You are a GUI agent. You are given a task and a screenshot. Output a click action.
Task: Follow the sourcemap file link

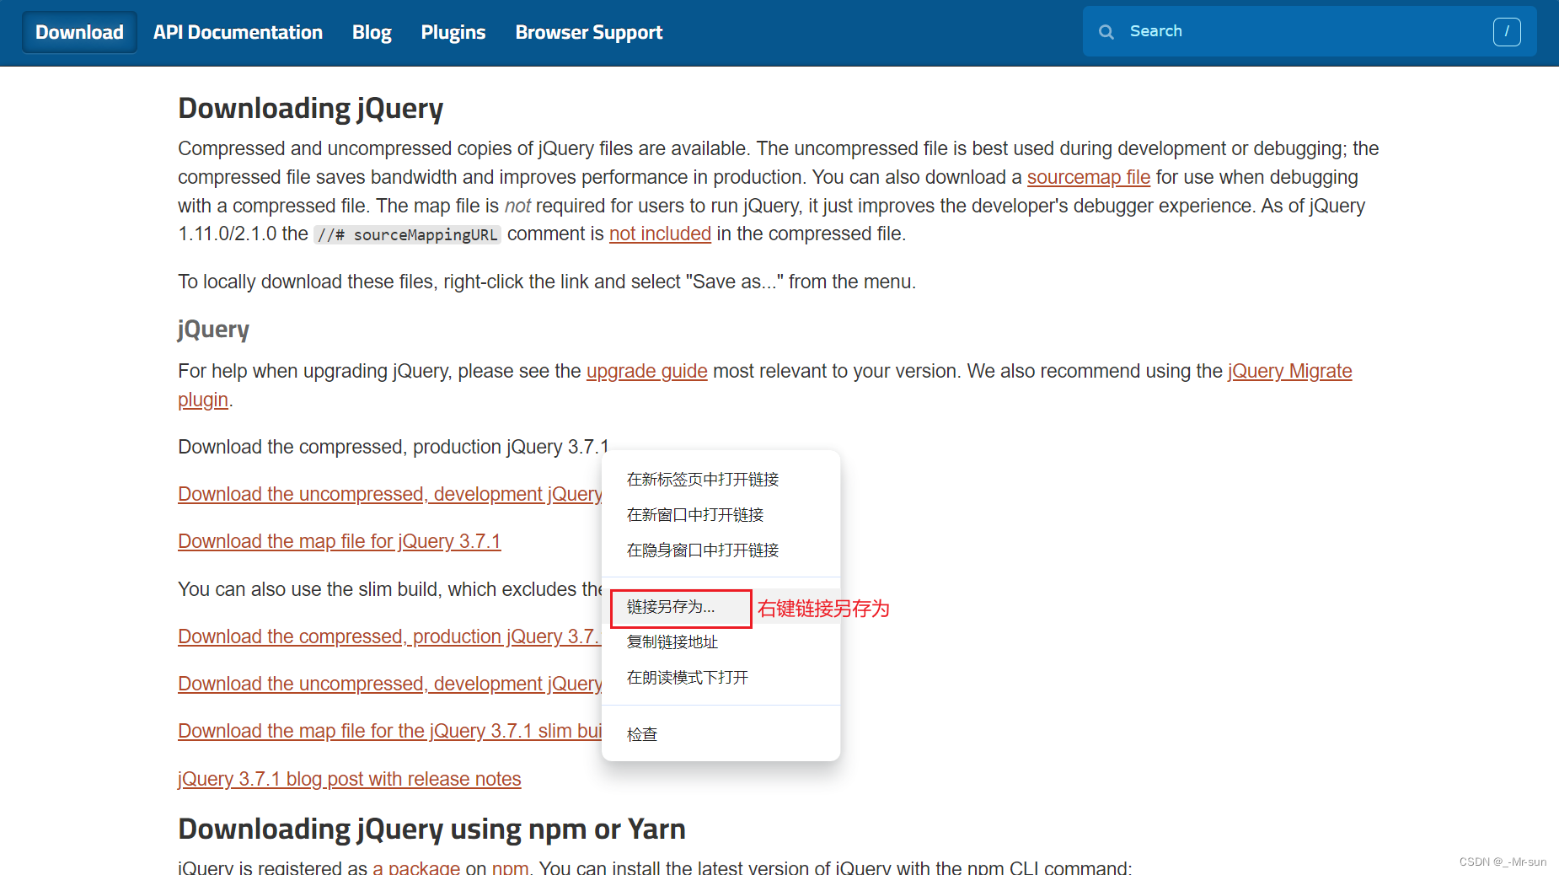(x=1089, y=177)
